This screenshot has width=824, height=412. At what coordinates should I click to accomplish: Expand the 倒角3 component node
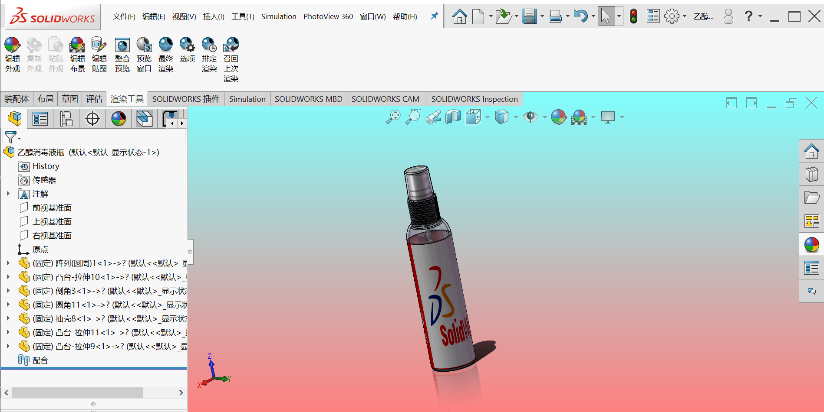point(8,291)
